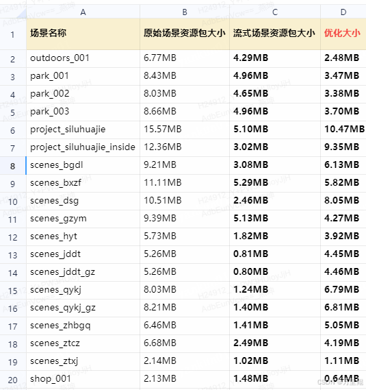
Task: Select cell scenes_gzym
Action: coord(83,219)
